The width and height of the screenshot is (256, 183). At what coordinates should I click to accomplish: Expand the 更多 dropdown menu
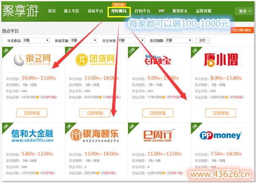click(x=245, y=11)
